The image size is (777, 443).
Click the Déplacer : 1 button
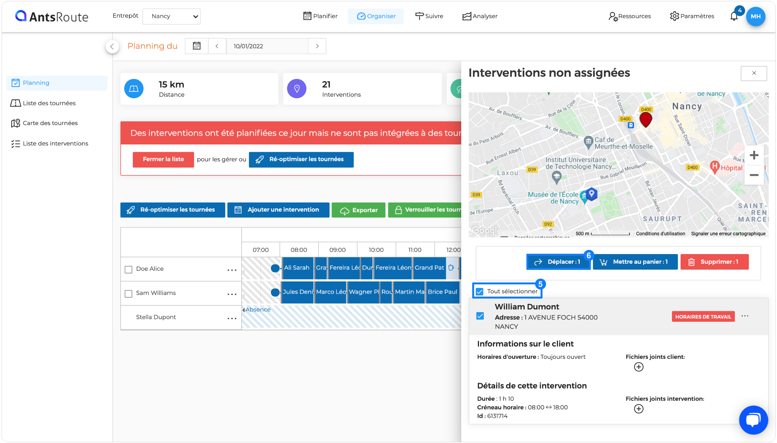[558, 262]
